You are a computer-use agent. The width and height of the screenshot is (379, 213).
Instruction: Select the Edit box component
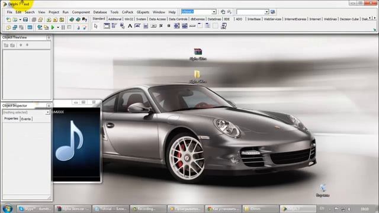pos(137,26)
